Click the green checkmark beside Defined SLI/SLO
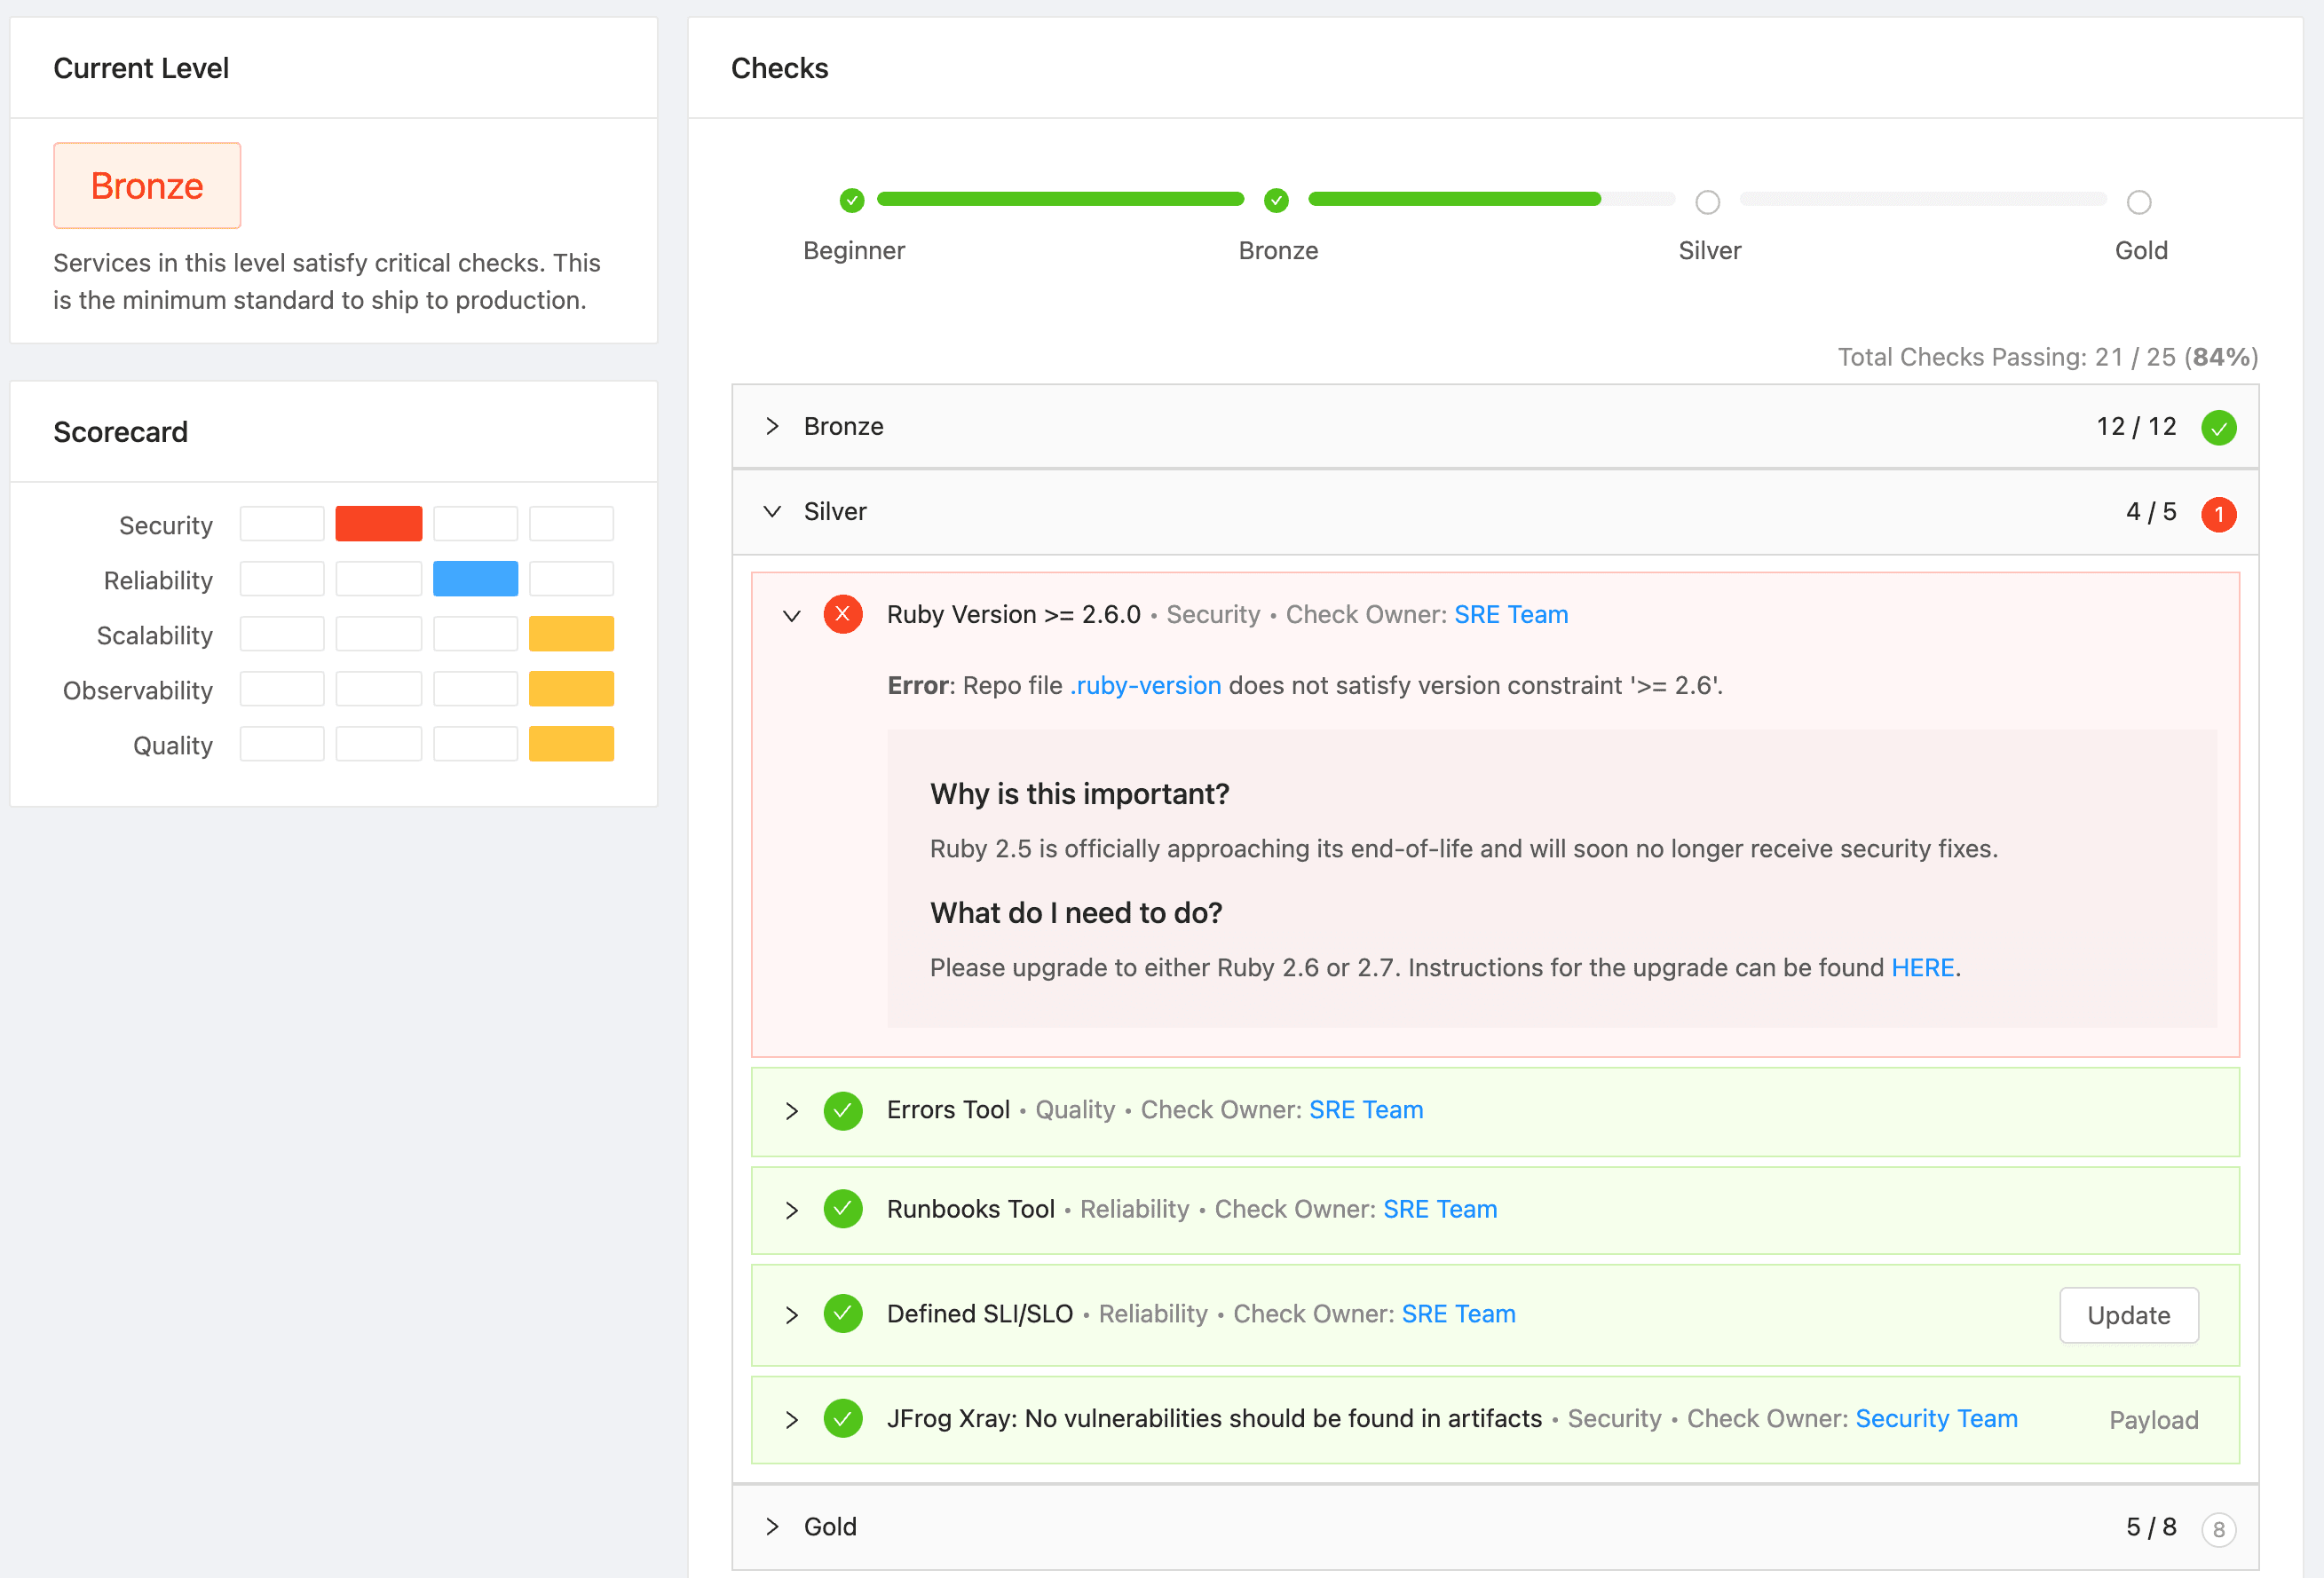The width and height of the screenshot is (2324, 1578). pyautogui.click(x=843, y=1314)
